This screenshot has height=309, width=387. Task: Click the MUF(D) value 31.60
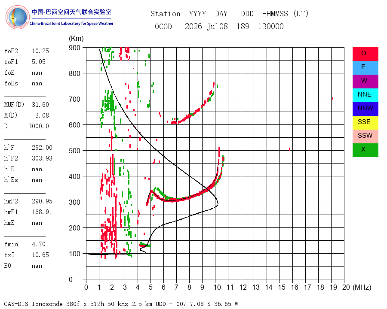click(40, 105)
